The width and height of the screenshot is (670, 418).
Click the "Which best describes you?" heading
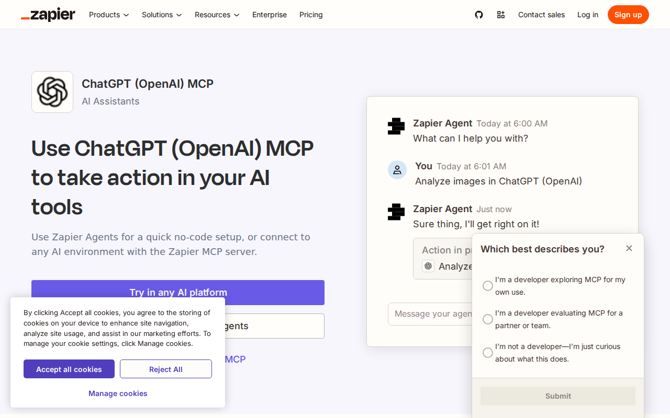coord(542,249)
